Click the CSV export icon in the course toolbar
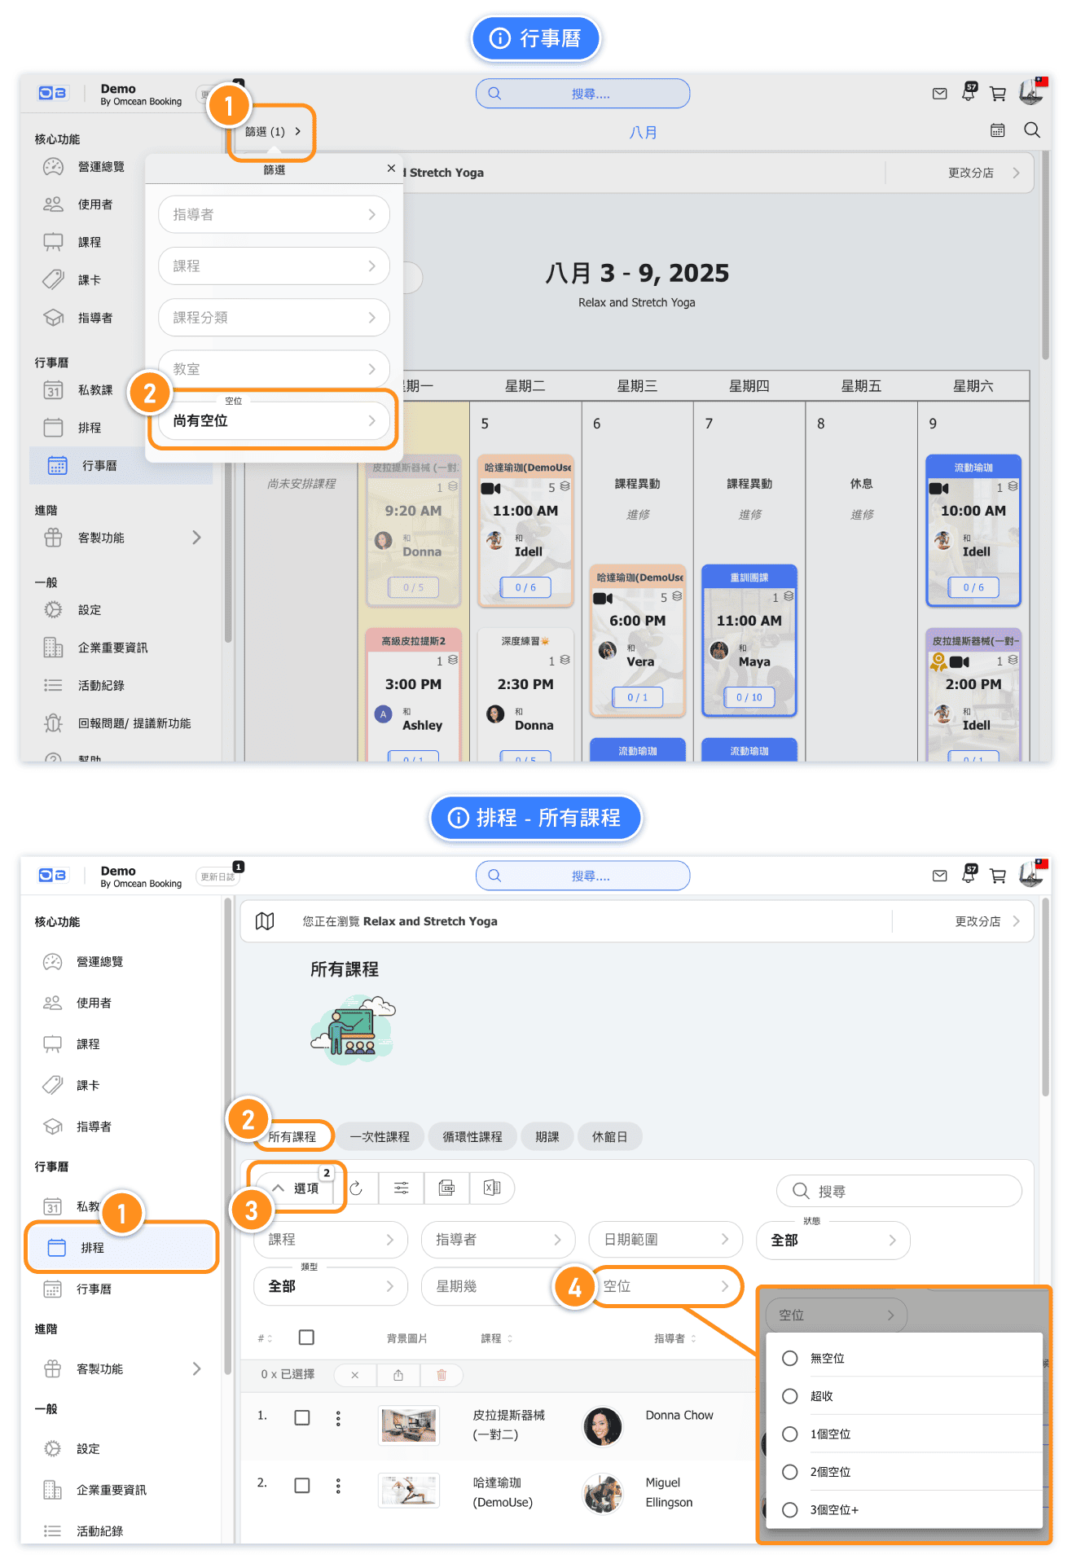Image resolution: width=1072 pixels, height=1568 pixels. click(446, 1188)
